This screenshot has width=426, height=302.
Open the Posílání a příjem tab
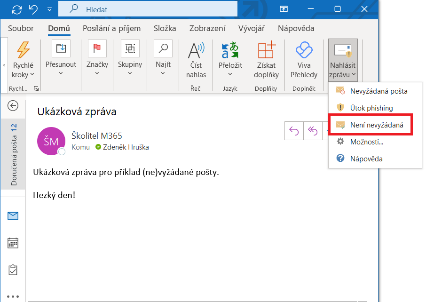111,28
